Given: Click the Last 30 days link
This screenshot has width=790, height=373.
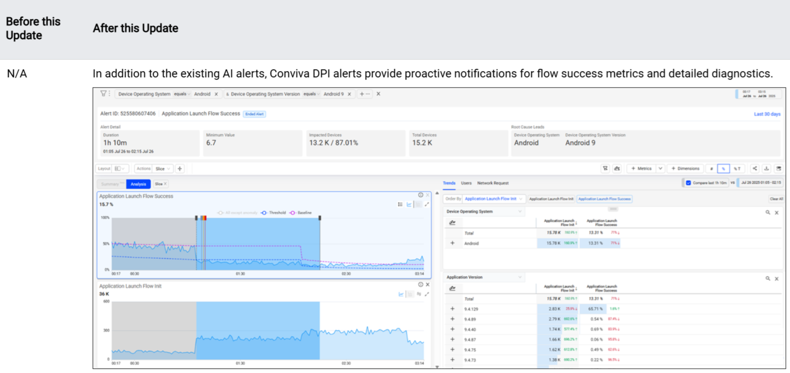Looking at the screenshot, I should tap(767, 114).
